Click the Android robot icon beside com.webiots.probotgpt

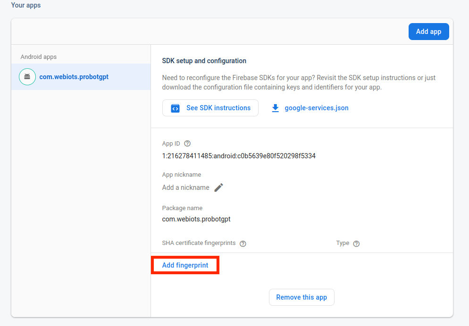coord(27,77)
